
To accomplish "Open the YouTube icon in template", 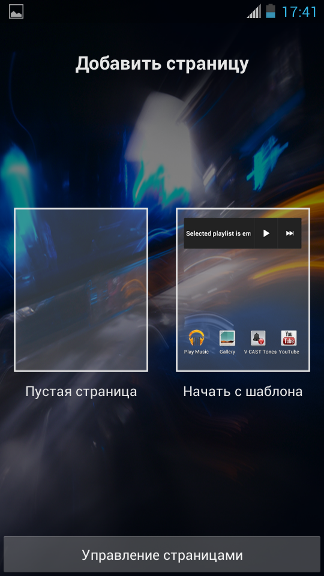I will point(289,338).
